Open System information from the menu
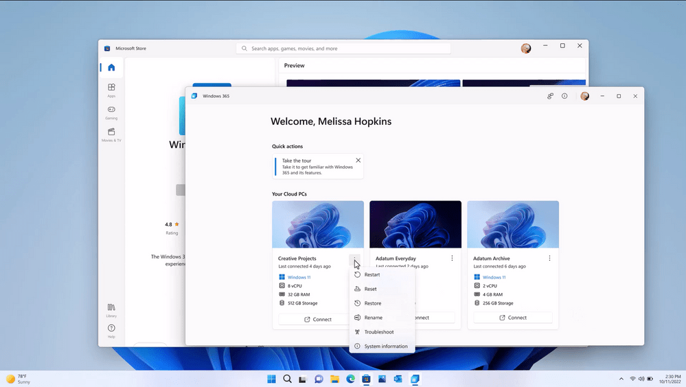686x387 pixels. click(x=385, y=347)
